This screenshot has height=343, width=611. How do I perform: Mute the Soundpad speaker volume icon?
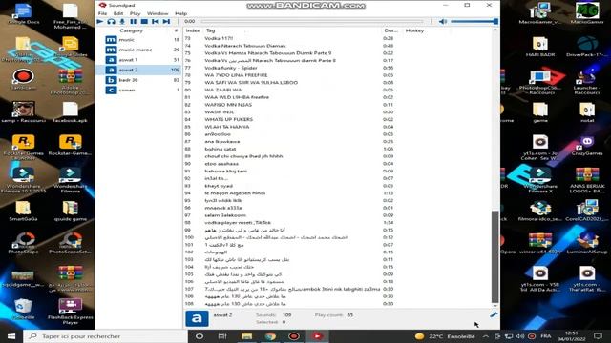pyautogui.click(x=443, y=21)
